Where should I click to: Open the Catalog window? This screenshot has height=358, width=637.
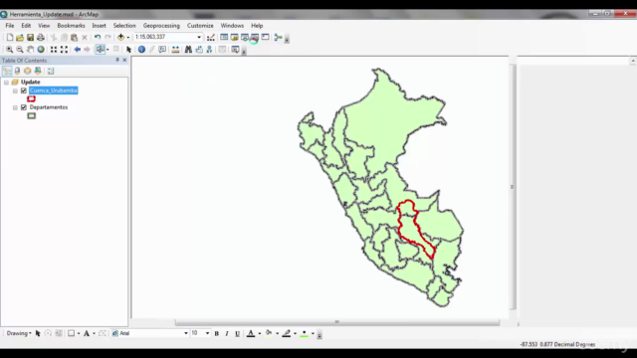(x=235, y=38)
